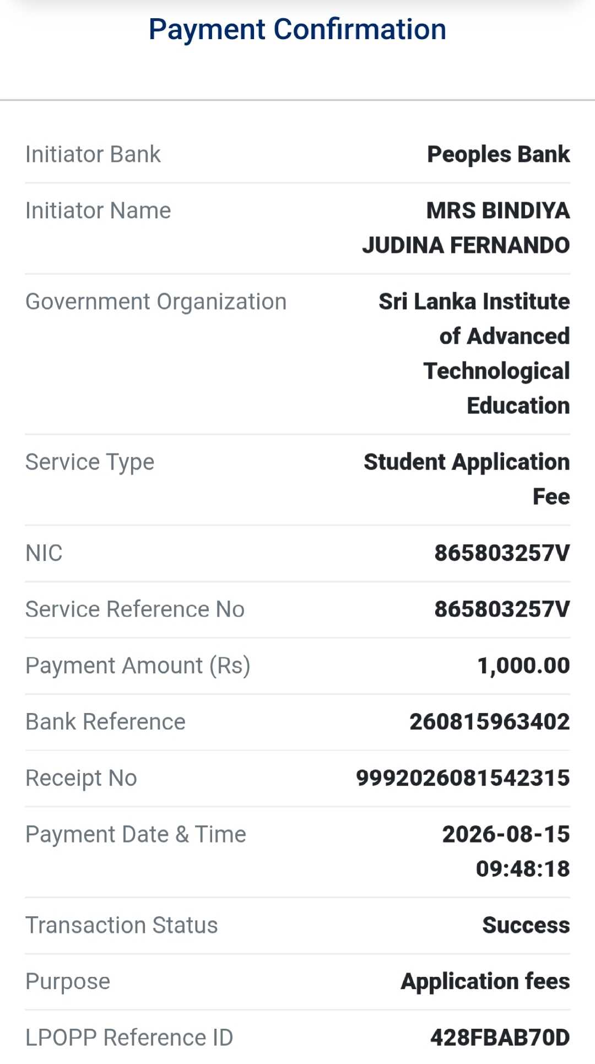
Task: Select initiator name MRS BINDIYA JUDINA FERNANDO
Action: (x=466, y=228)
